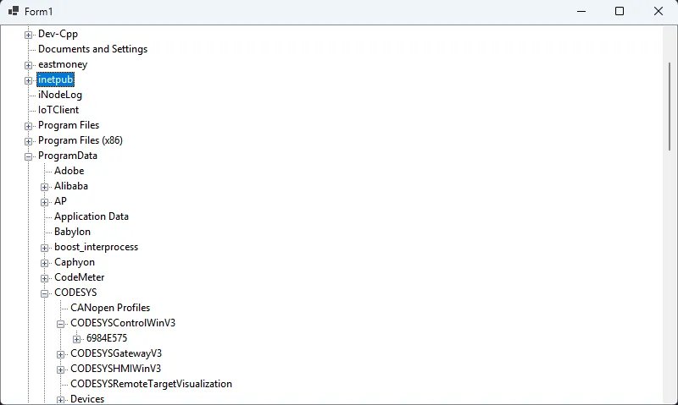Select CODESYSRemoteTargetVisualization in the tree
The height and width of the screenshot is (405, 678).
pyautogui.click(x=151, y=384)
